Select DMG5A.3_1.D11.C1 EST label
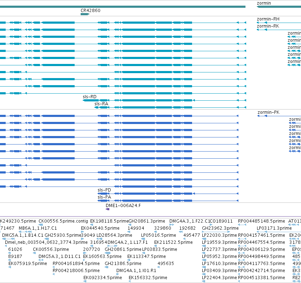301x283 pixels. (59, 257)
